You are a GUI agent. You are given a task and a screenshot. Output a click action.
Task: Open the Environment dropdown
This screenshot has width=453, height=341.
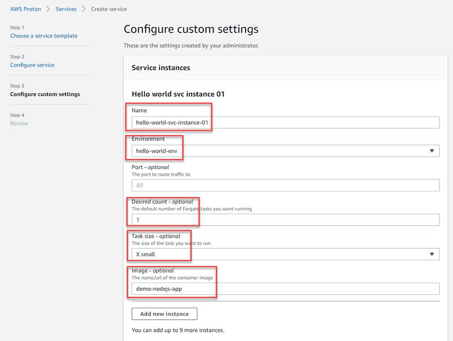(x=284, y=151)
